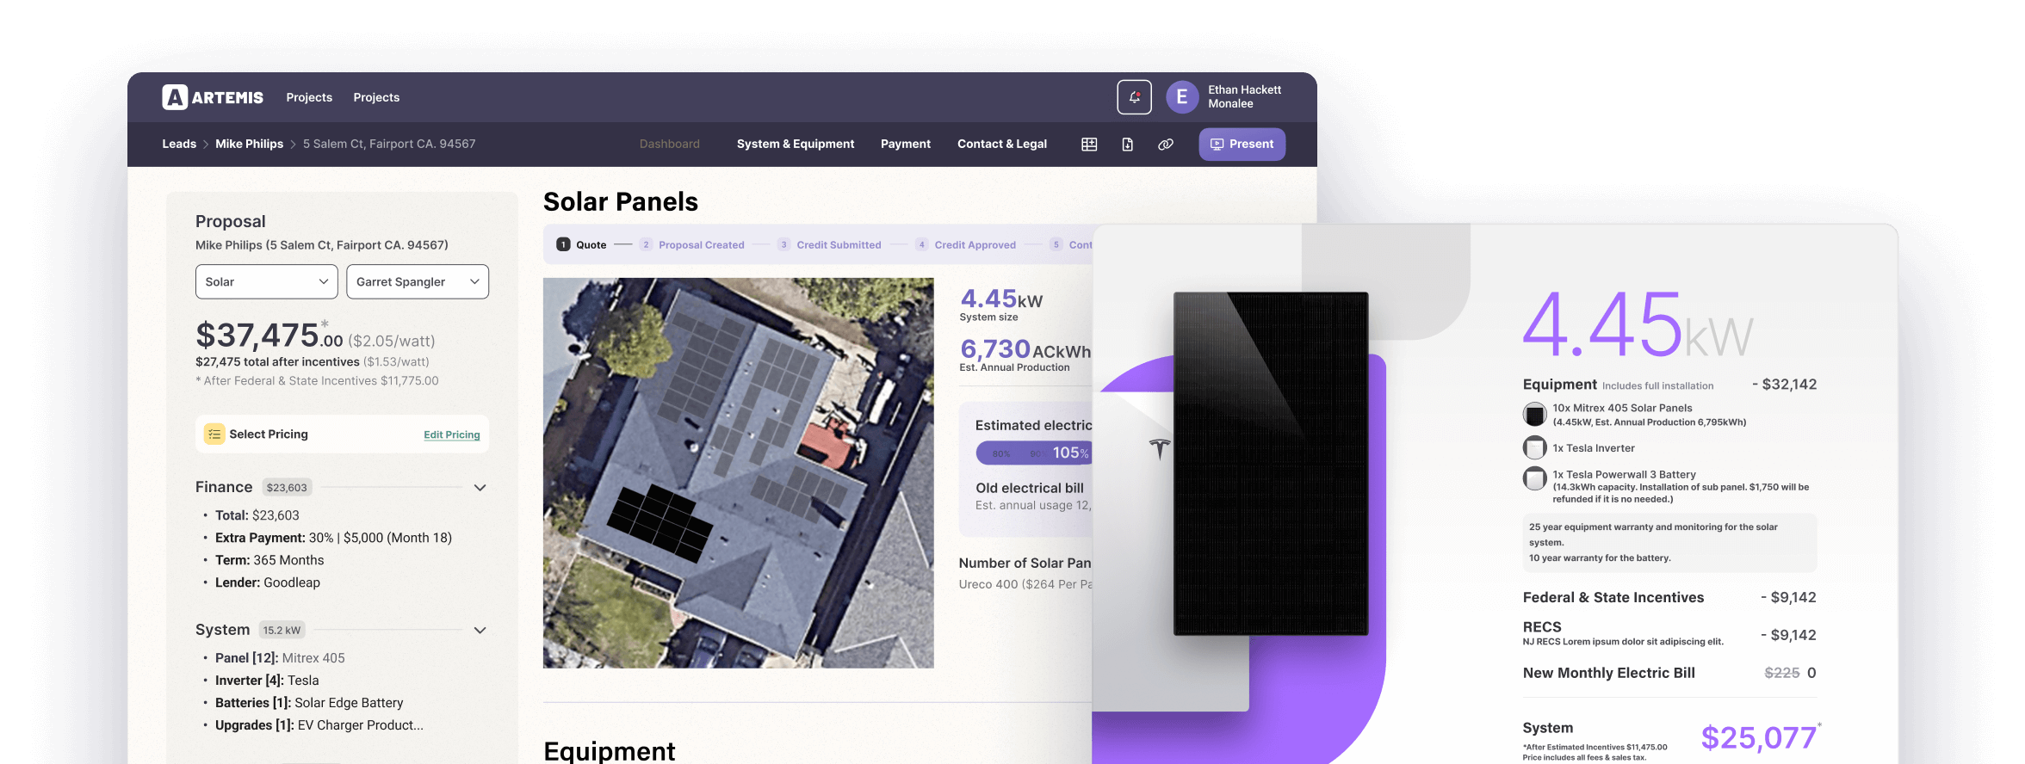
Task: Select the Proposal Created step
Action: click(693, 245)
